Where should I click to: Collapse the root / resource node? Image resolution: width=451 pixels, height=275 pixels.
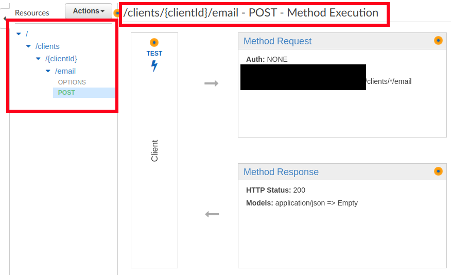tap(19, 34)
